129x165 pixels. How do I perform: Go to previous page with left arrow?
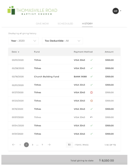click(x=14, y=145)
